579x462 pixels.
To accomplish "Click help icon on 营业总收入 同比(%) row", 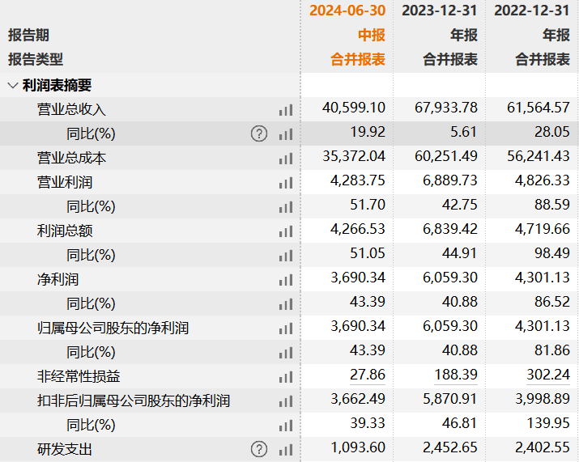I will tap(259, 134).
